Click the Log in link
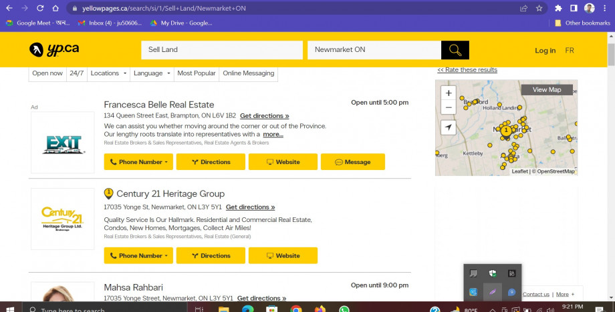Image resolution: width=615 pixels, height=312 pixels. (545, 51)
